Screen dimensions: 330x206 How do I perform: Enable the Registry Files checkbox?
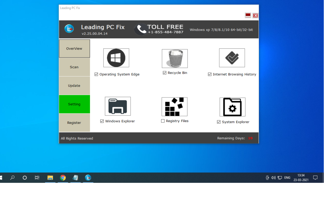click(x=163, y=121)
